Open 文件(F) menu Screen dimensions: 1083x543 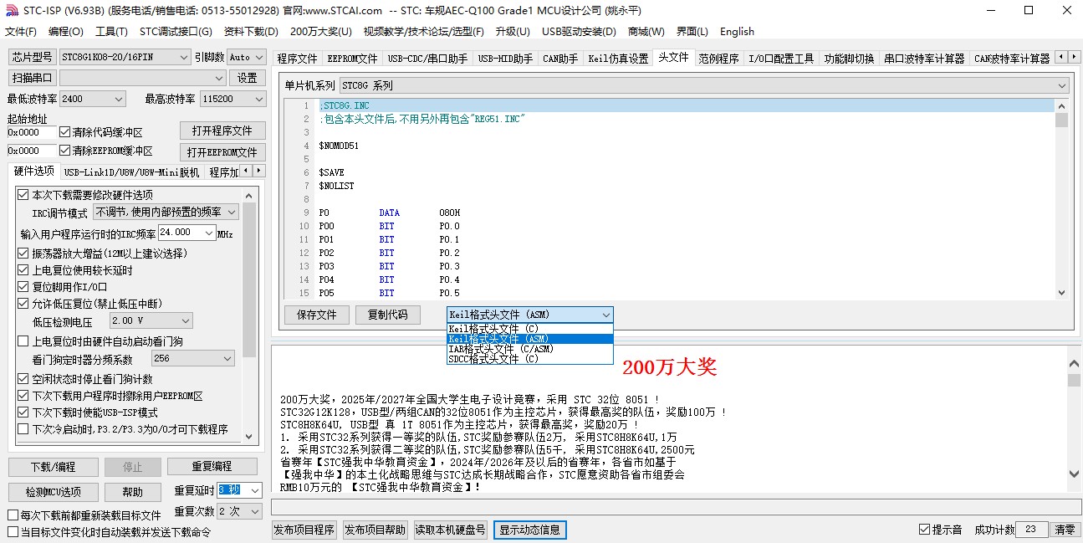pyautogui.click(x=21, y=32)
